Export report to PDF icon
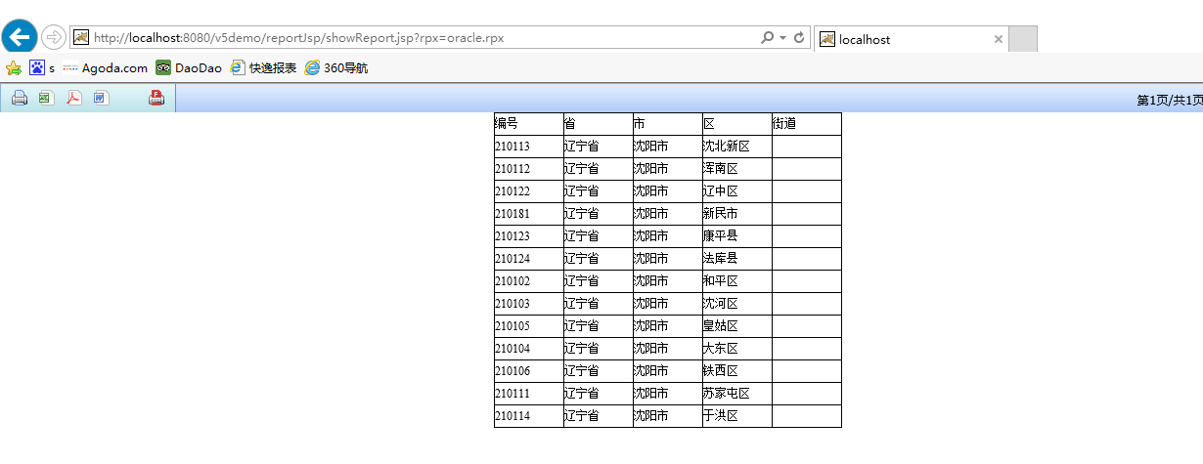This screenshot has width=1203, height=464. (73, 98)
